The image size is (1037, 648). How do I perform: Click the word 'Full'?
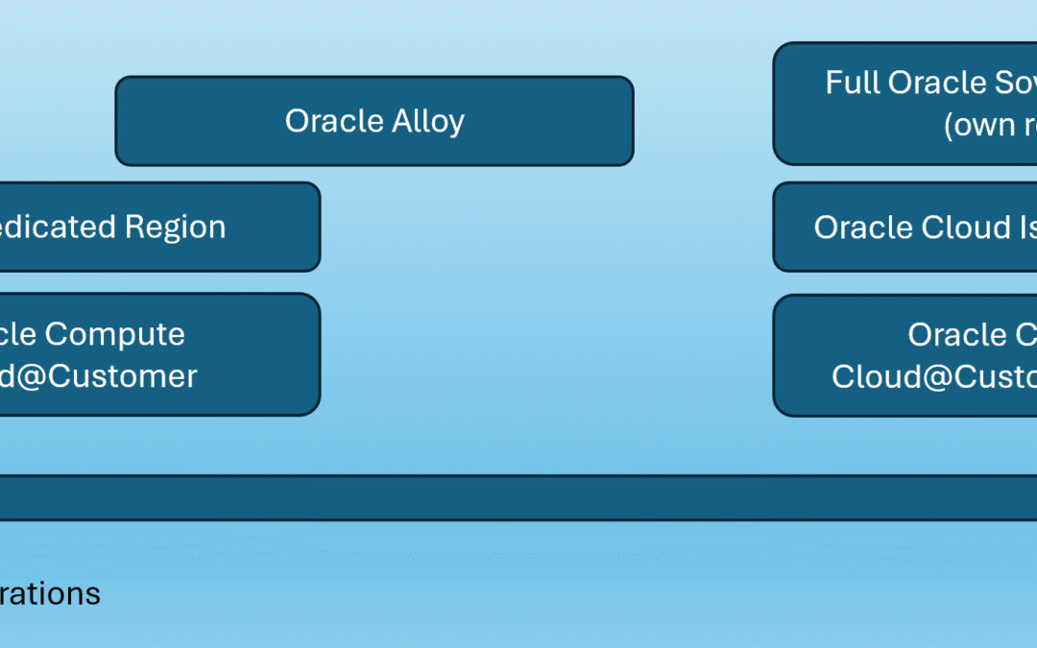point(852,83)
